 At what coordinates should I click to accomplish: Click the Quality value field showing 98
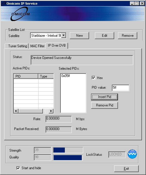[x=42, y=157]
